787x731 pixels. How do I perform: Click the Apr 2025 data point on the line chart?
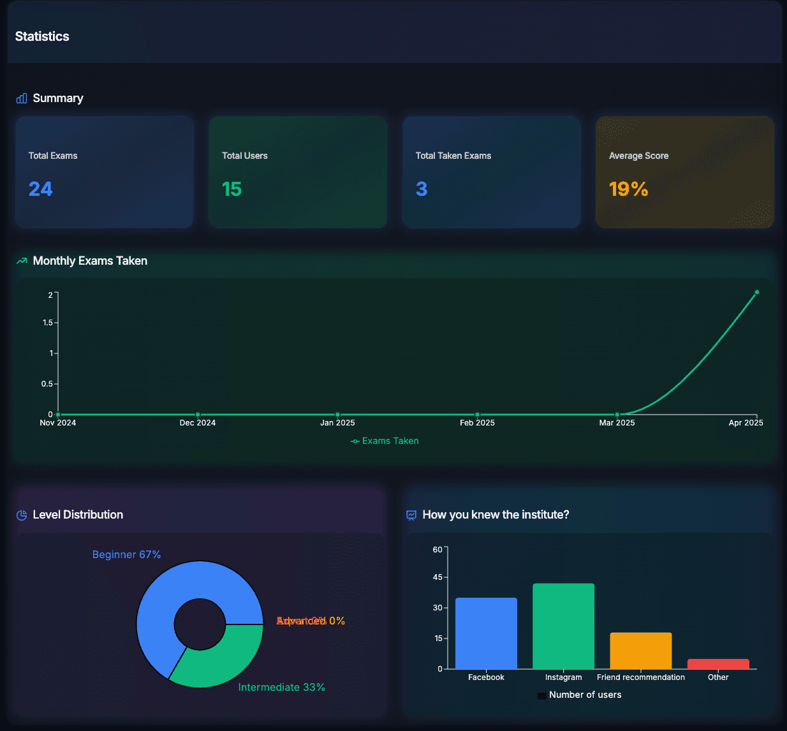pos(756,292)
